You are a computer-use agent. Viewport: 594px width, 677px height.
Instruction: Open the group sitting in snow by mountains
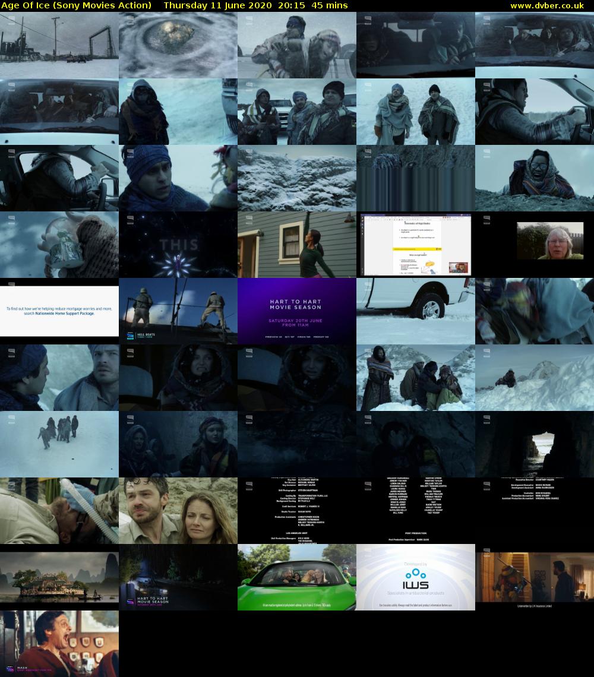pyautogui.click(x=416, y=377)
